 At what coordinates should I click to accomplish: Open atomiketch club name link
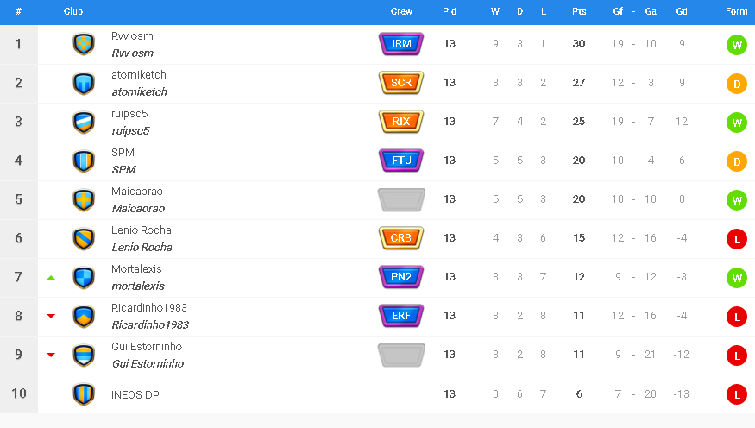(139, 74)
